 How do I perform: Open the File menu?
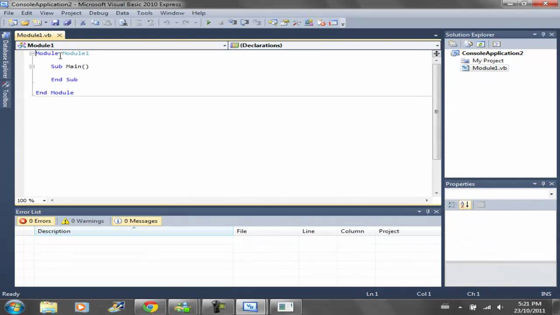9,13
